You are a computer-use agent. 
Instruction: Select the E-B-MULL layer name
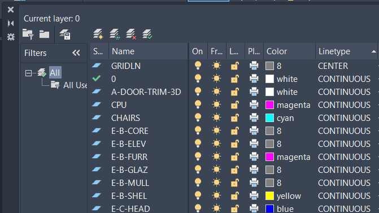[130, 183]
